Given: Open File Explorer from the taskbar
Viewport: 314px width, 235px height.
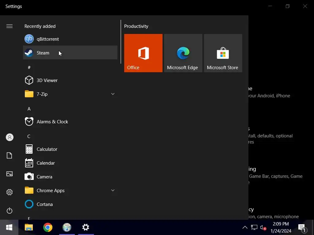Looking at the screenshot, I should (29, 227).
